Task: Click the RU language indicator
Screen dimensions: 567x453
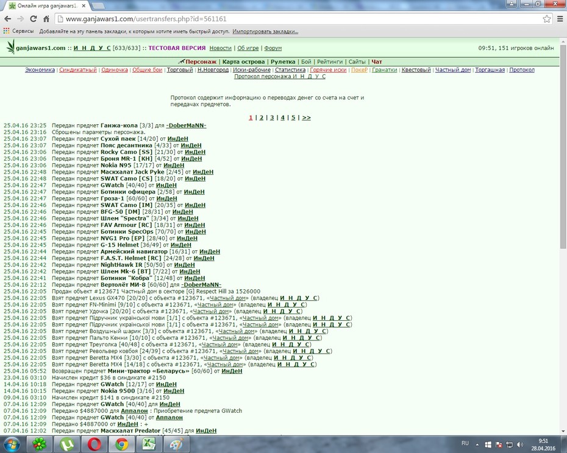Action: click(465, 443)
